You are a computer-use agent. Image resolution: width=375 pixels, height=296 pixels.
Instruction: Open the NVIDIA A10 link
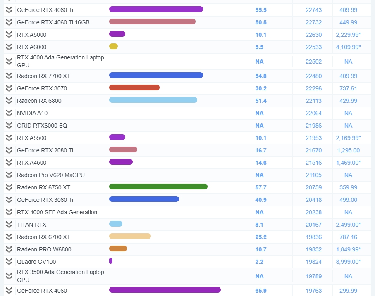[32, 114]
